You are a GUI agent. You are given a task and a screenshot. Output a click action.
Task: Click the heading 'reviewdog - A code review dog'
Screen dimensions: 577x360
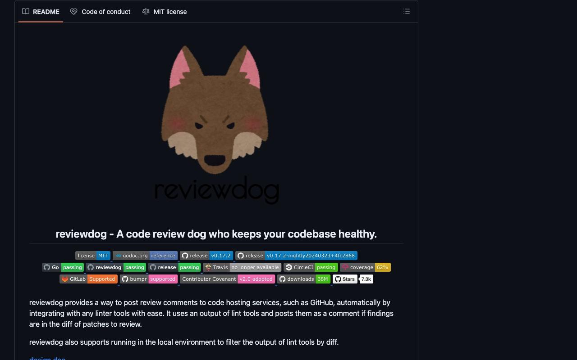[216, 234]
